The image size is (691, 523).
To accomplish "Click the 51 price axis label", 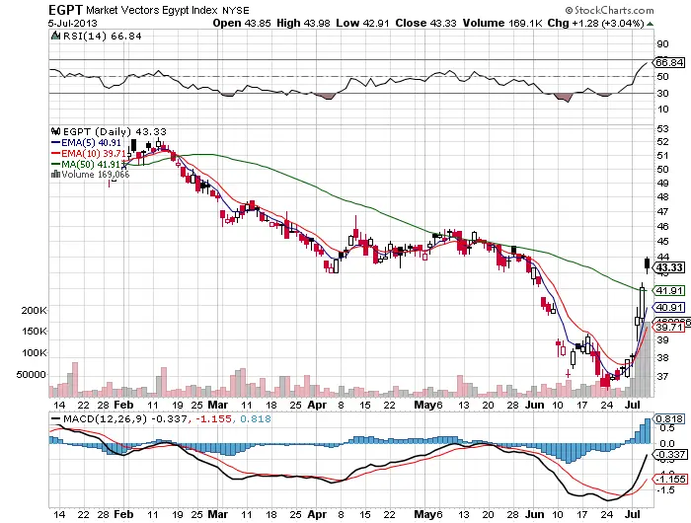I will pos(662,156).
